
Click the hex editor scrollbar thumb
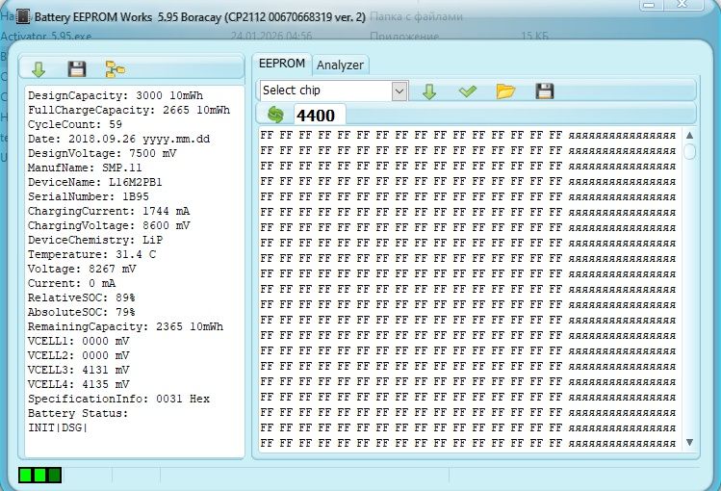[x=689, y=151]
